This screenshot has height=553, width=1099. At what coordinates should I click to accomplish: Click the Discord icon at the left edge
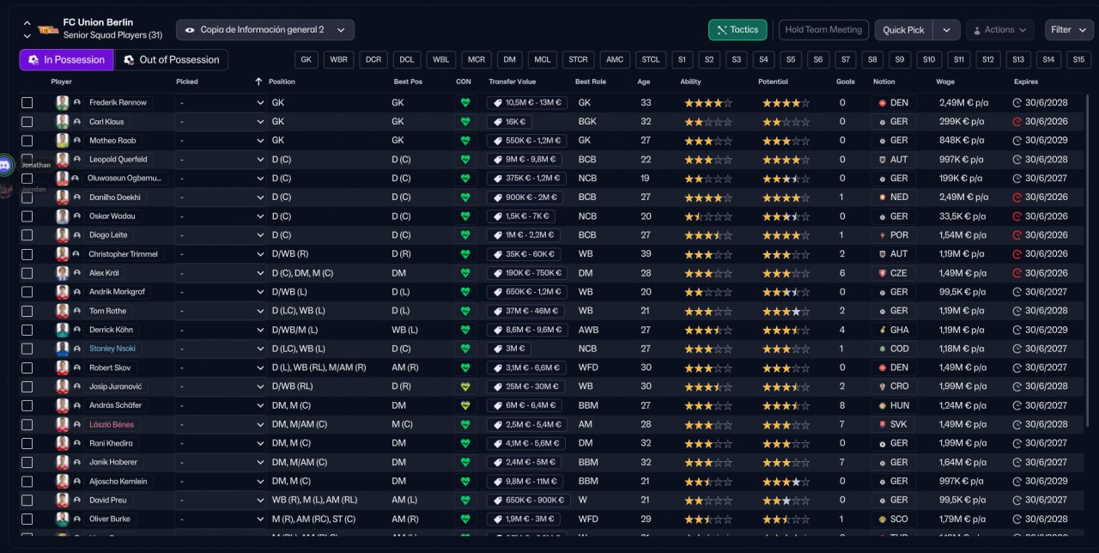(x=6, y=164)
